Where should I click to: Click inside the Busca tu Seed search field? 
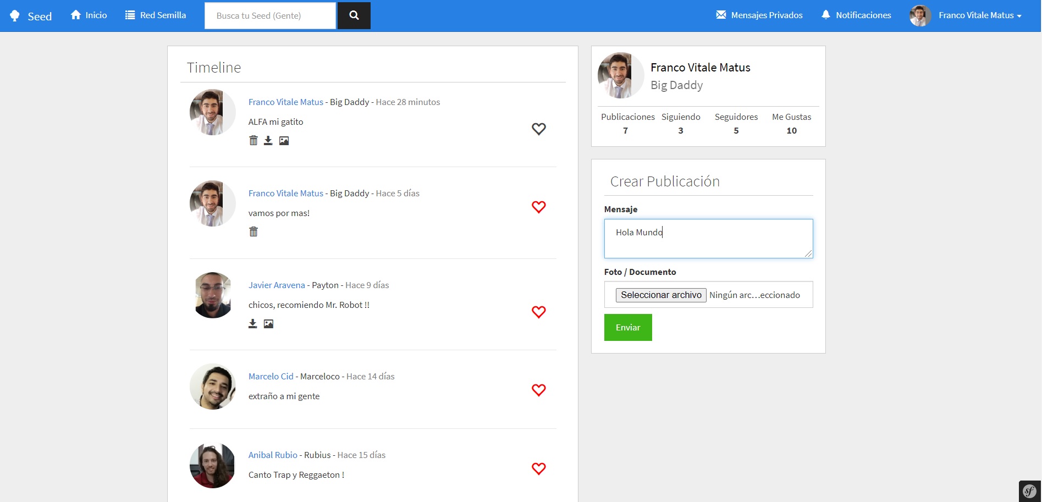click(269, 15)
